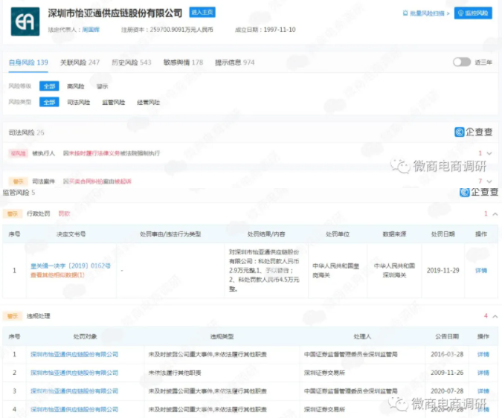This screenshot has width=502, height=418.
Task: Click 未按时履行法律义务 highlighted text
Action: (94, 153)
